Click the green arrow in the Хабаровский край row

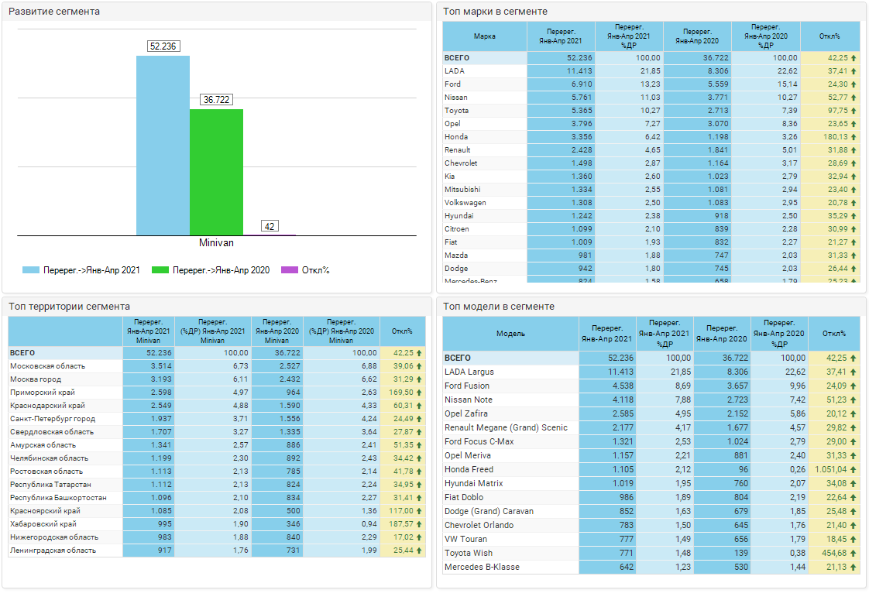tap(419, 524)
